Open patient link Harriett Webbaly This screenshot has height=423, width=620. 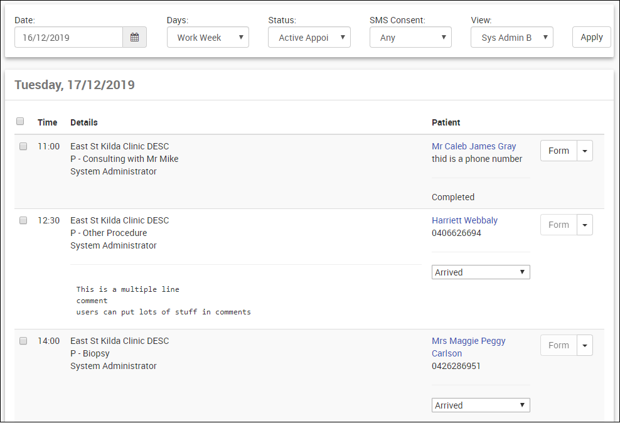click(x=464, y=220)
